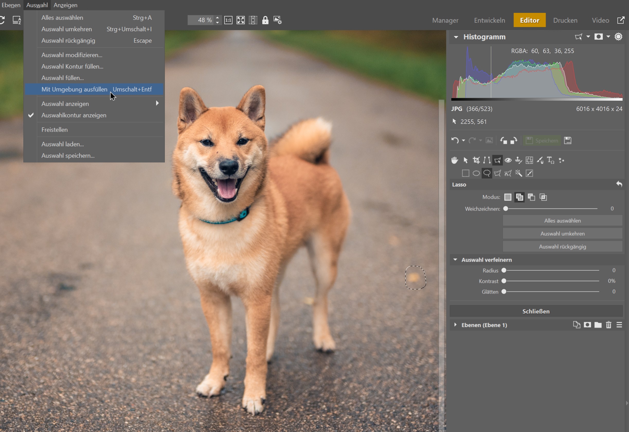Open image display settings icon

(x=278, y=20)
